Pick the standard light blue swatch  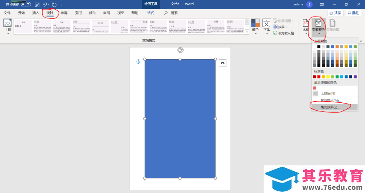(342, 77)
